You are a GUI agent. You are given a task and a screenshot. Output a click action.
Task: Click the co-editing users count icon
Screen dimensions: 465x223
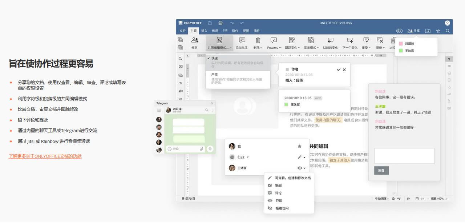(x=400, y=31)
